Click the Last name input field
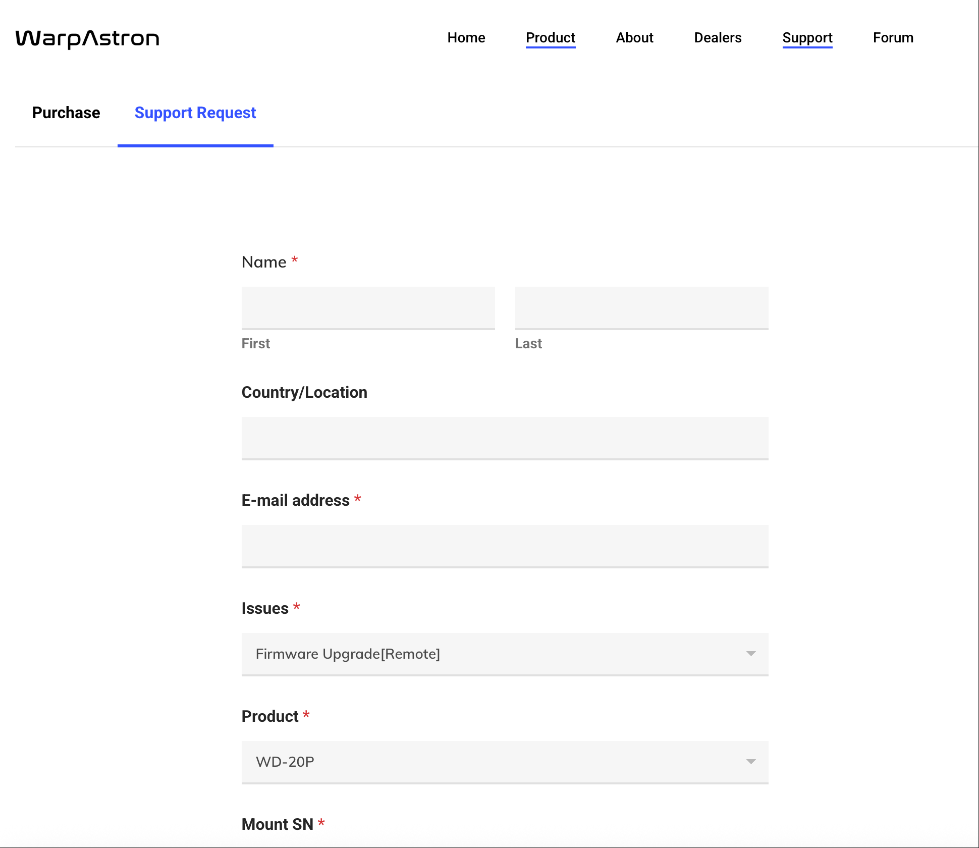 pos(641,308)
